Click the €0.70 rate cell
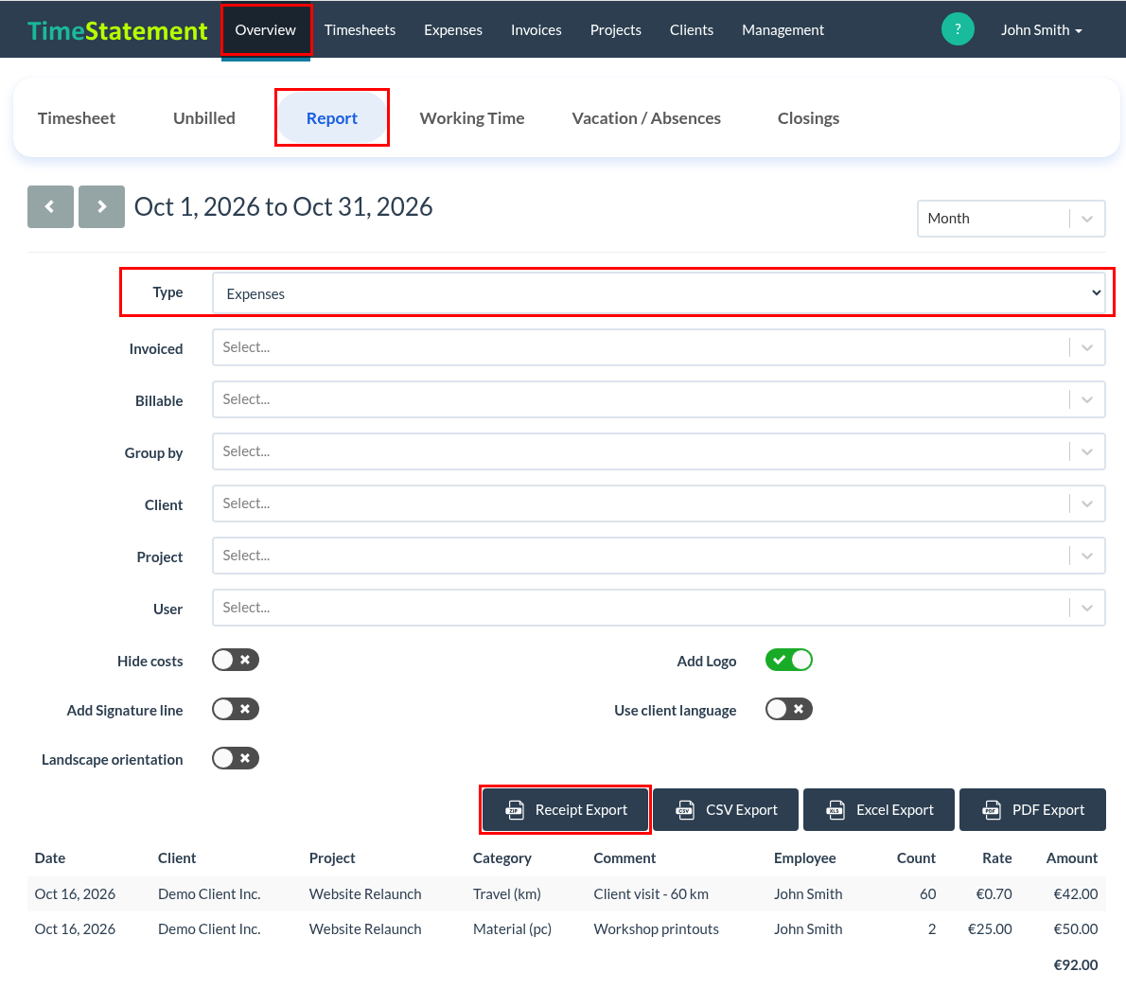The height and width of the screenshot is (1007, 1126). [x=994, y=894]
